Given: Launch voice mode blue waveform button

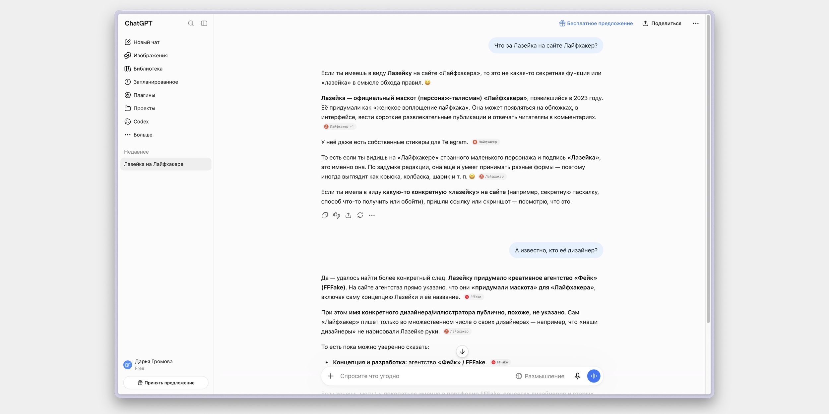Looking at the screenshot, I should pos(594,376).
